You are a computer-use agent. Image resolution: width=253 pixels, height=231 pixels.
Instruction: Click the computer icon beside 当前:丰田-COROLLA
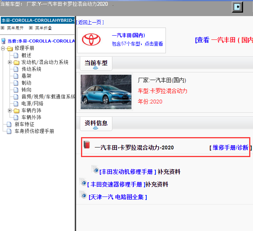tap(3, 41)
